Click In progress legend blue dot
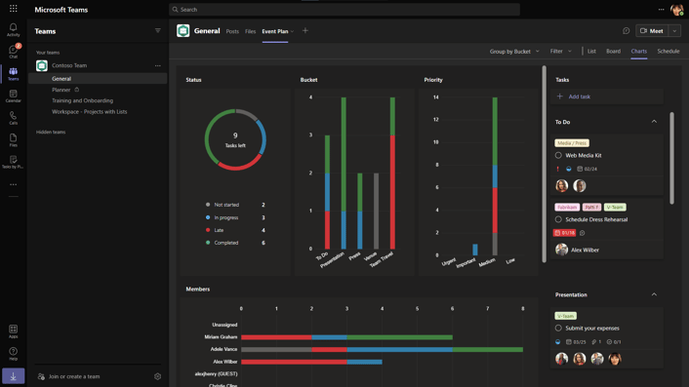Viewport: 689px width, 387px height. 208,217
